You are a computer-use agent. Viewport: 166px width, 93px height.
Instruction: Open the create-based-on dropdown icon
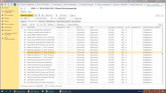pyautogui.click(x=43, y=16)
